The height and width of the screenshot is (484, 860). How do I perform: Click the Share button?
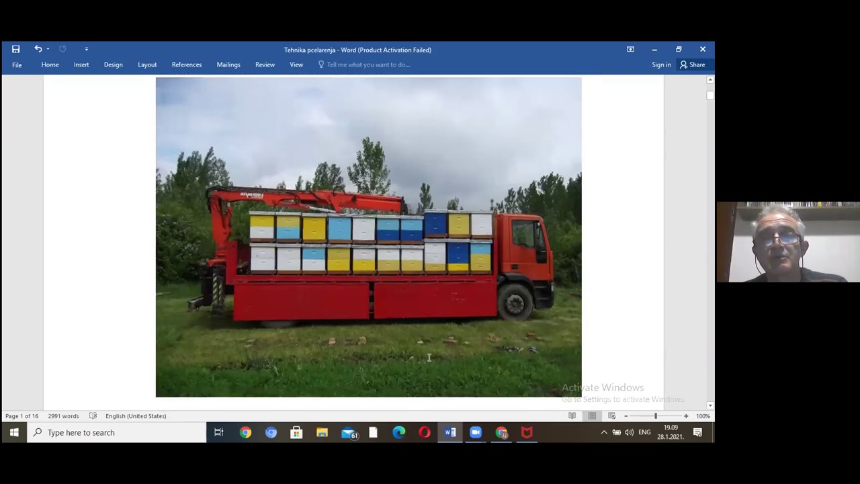click(692, 65)
